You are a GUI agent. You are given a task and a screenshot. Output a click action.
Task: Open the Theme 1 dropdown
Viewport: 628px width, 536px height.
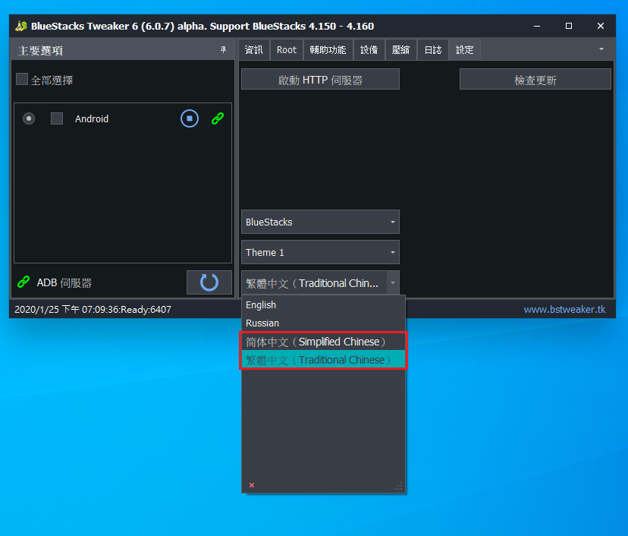click(320, 252)
